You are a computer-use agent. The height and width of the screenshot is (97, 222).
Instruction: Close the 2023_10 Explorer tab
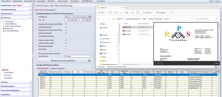point(122,8)
